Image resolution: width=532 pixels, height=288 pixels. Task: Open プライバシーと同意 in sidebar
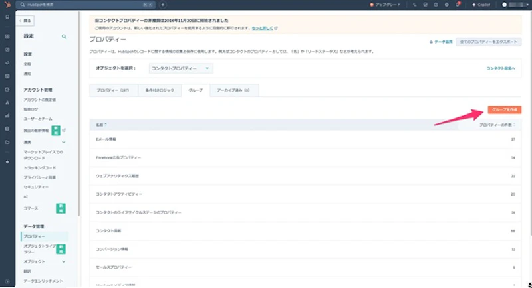[40, 177]
